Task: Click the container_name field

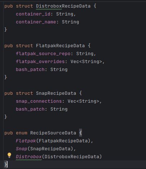Action: coord(36,22)
